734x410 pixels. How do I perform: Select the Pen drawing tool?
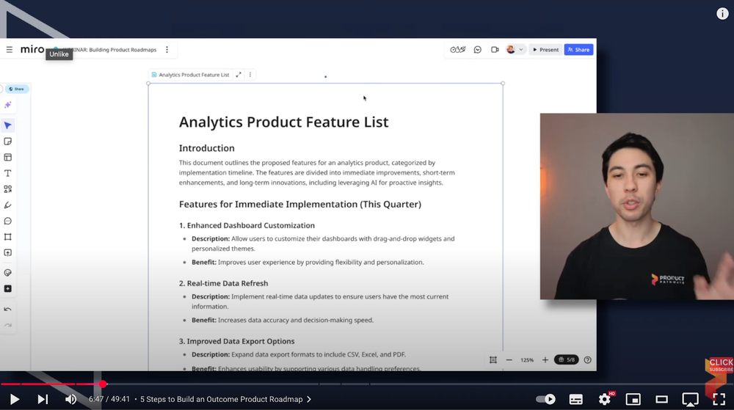8,205
